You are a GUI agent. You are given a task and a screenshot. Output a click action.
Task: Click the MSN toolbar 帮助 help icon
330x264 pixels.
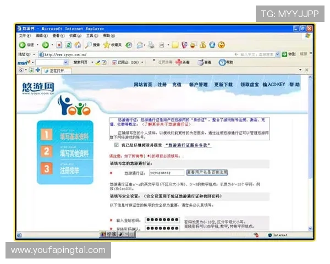tap(222, 62)
